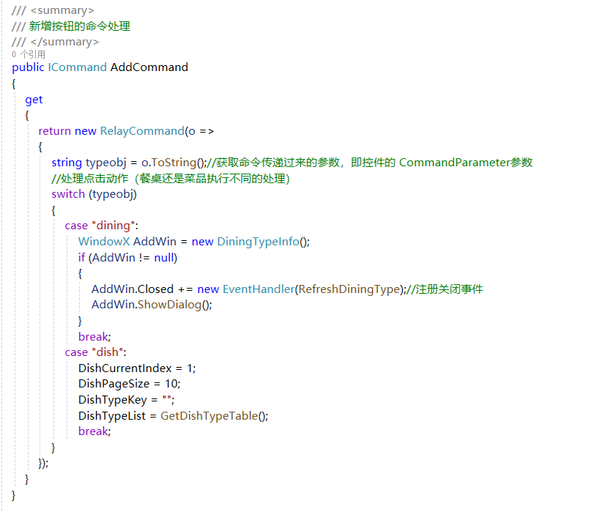
Task: Click the '//注册关闭事件' comment
Action: coord(445,289)
